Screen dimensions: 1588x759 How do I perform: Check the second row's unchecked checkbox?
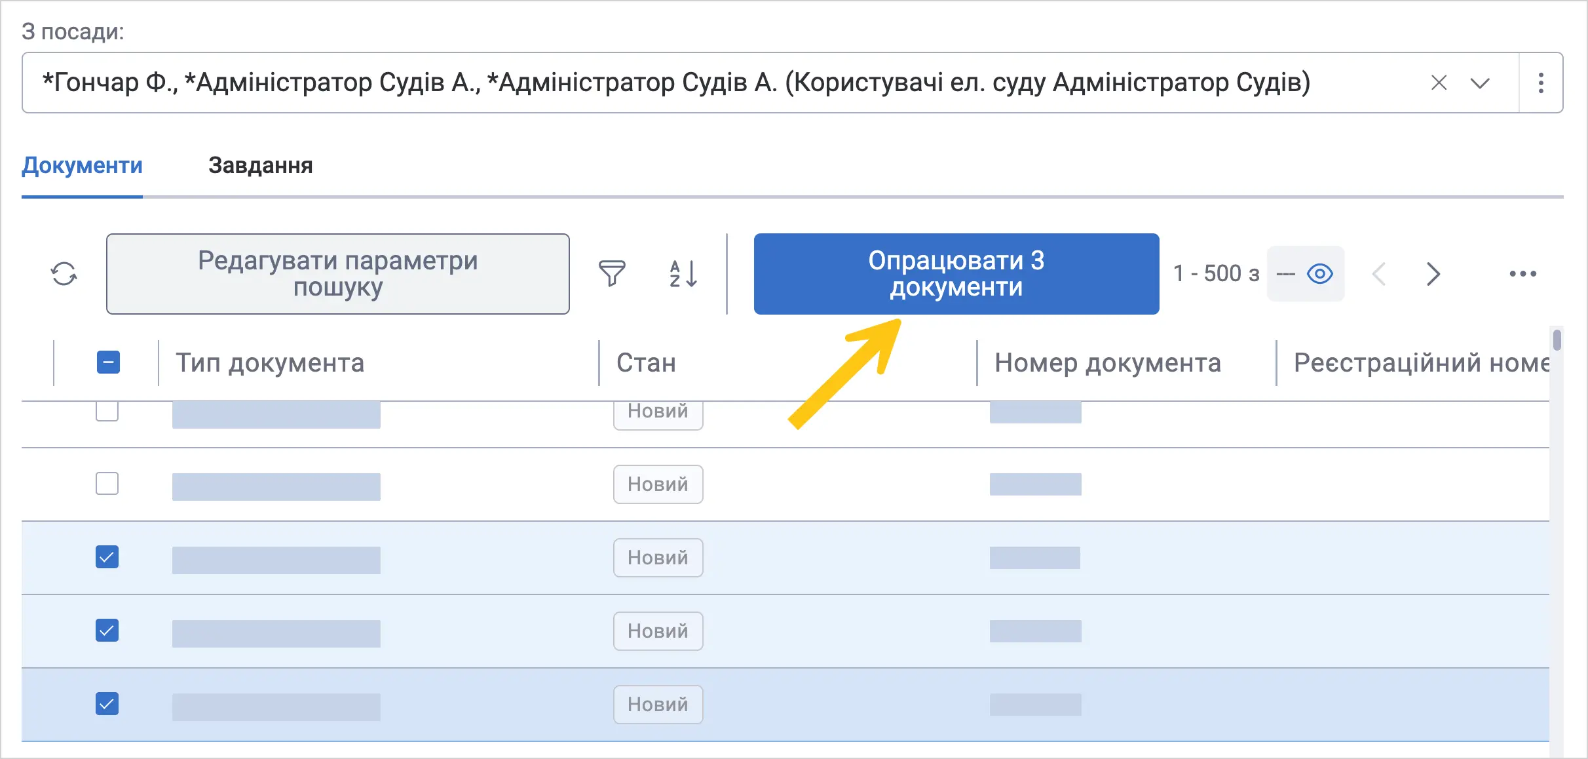107,484
